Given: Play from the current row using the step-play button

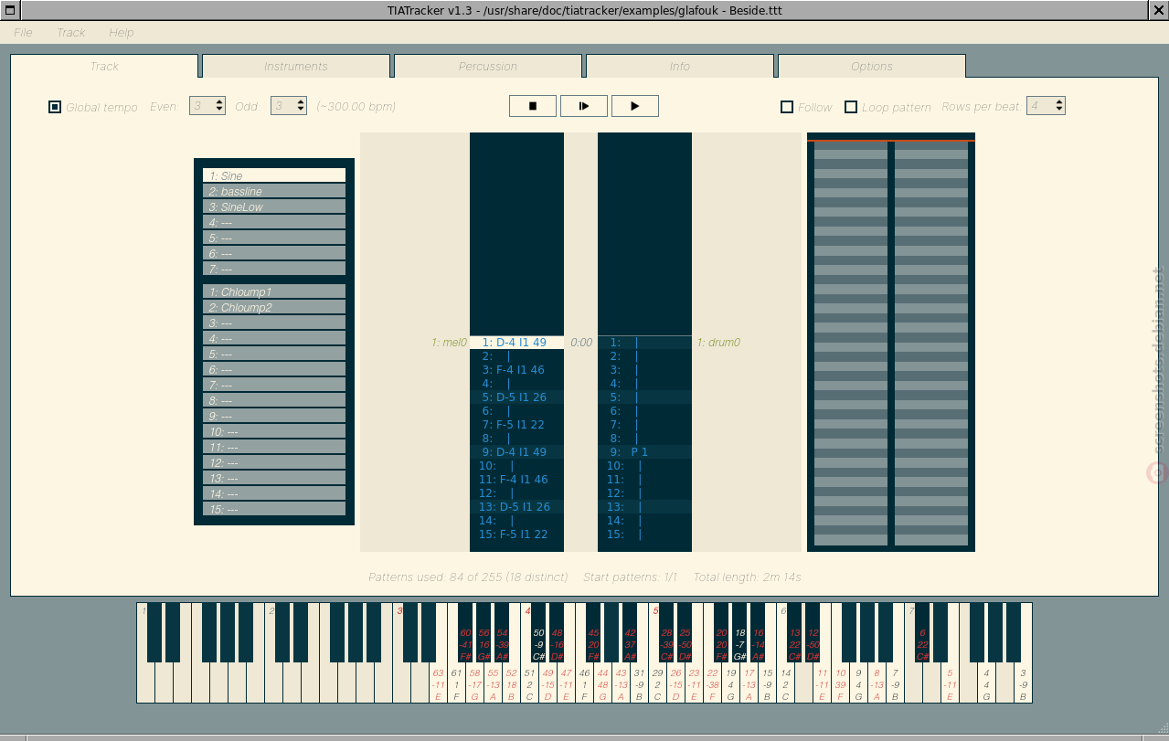Looking at the screenshot, I should click(584, 106).
